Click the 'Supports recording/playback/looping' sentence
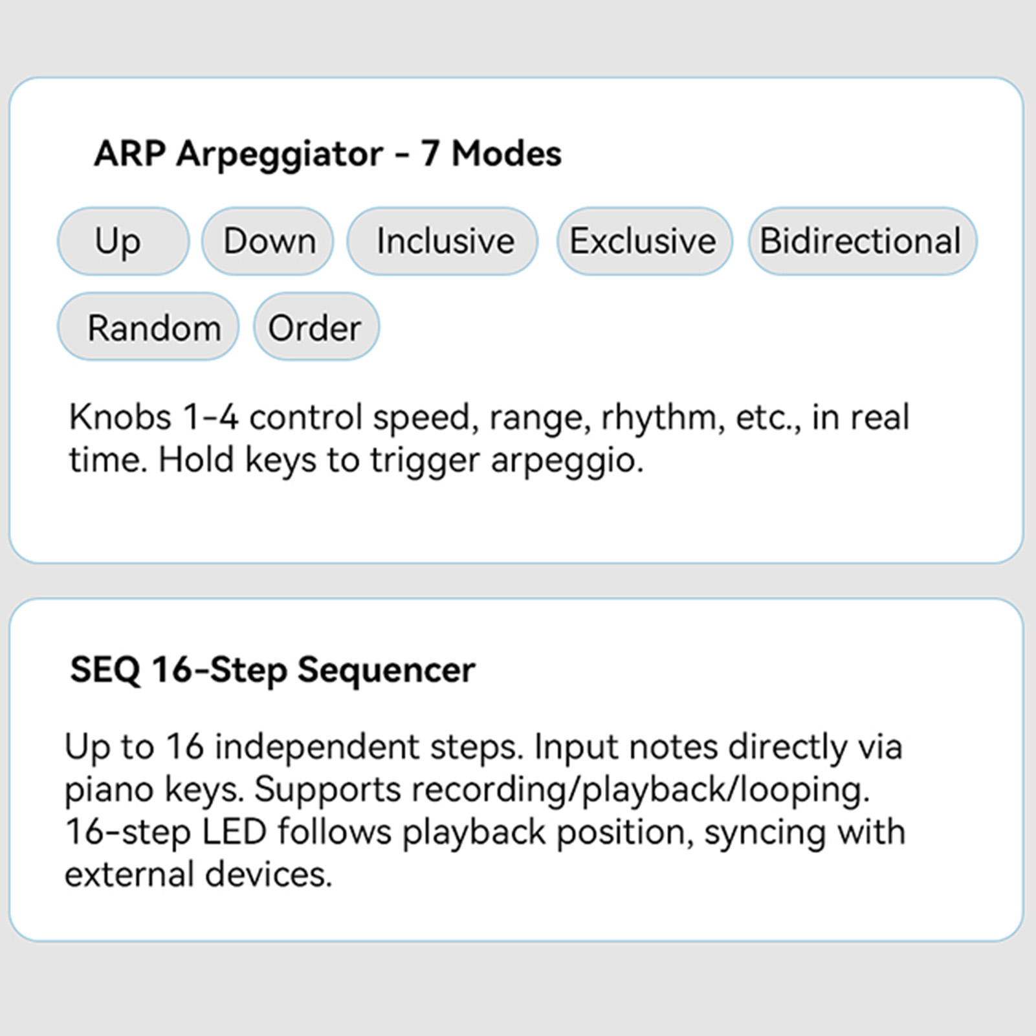Viewport: 1036px width, 1036px height. point(562,790)
